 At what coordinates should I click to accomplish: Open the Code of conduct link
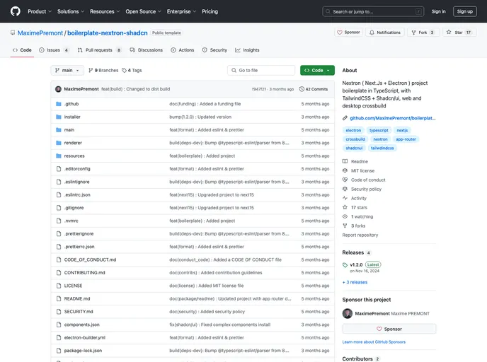[368, 180]
